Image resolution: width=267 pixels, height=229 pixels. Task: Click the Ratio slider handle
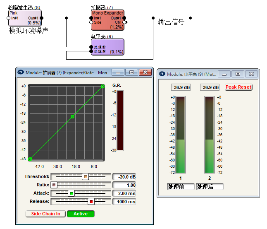coord(54,185)
